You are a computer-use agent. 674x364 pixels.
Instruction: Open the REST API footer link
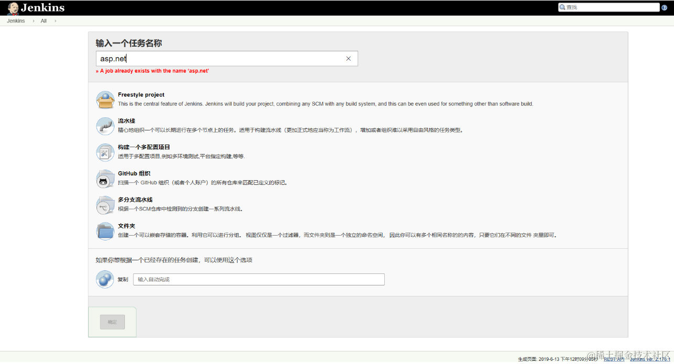click(x=614, y=359)
